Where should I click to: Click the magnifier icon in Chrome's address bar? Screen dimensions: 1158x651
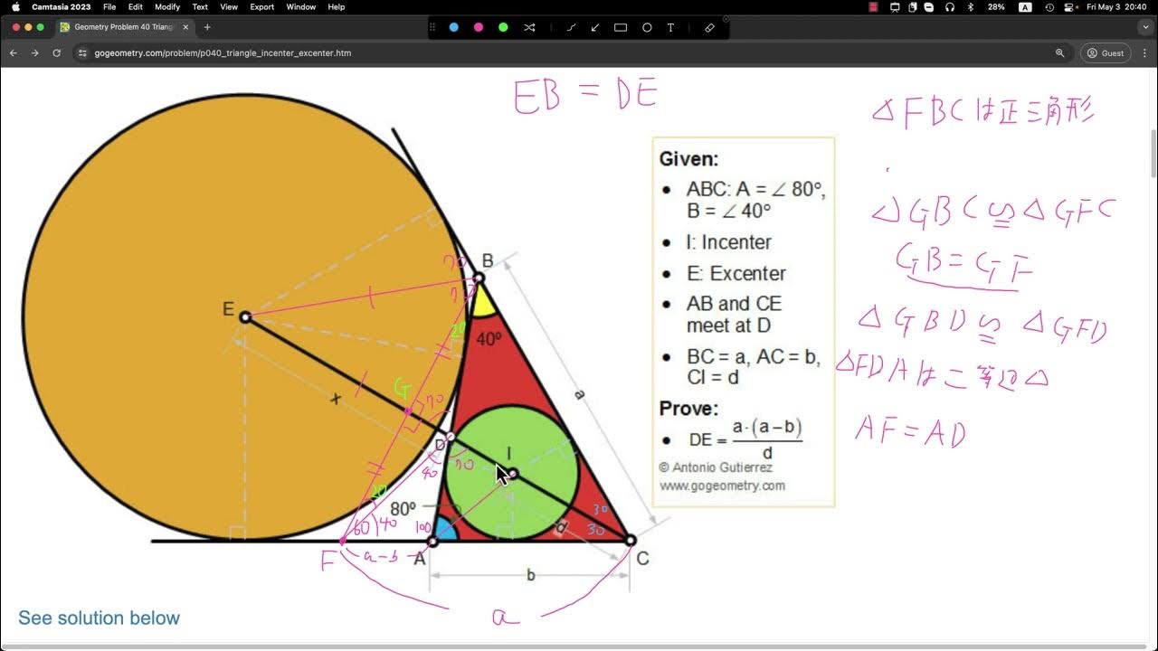coord(1060,52)
